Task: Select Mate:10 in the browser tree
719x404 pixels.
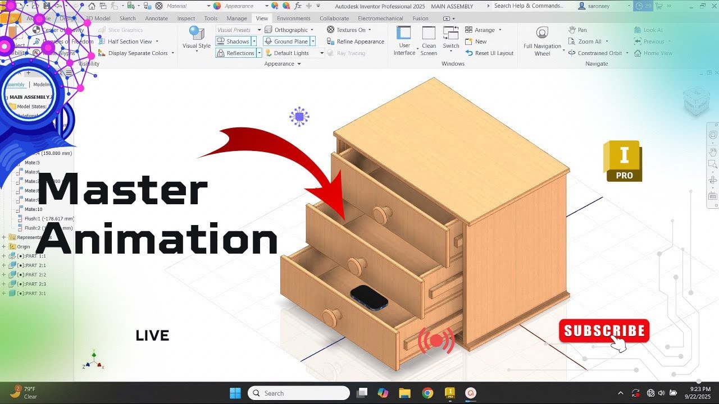Action: tap(33, 209)
